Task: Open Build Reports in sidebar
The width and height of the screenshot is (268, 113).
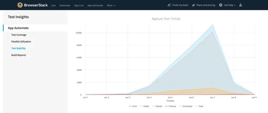Action: (19, 55)
